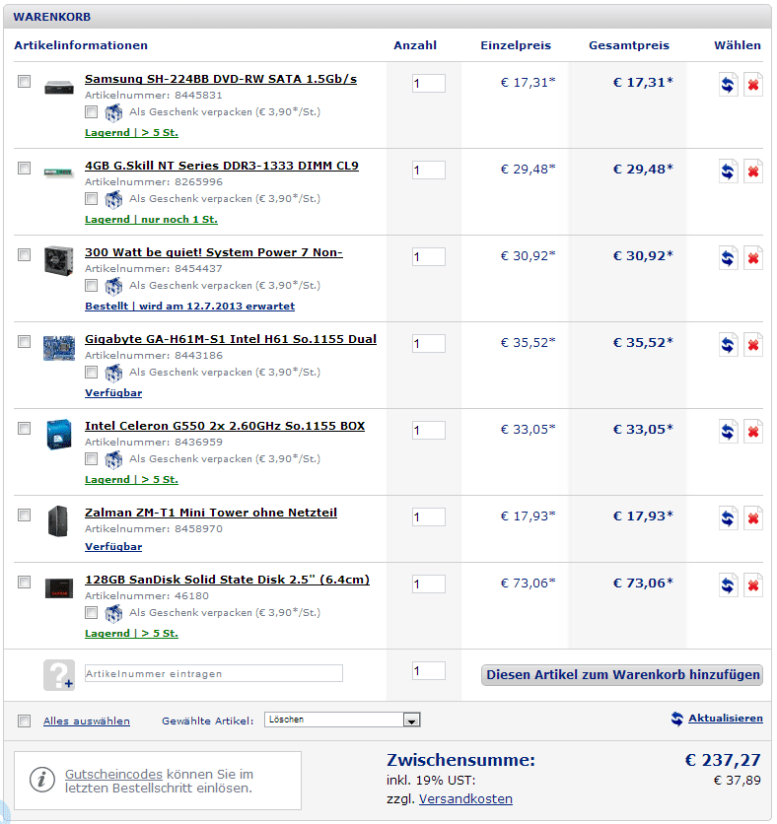Enable gift wrapping for Intel Celeron G550
The height and width of the screenshot is (824, 777).
pyautogui.click(x=92, y=458)
